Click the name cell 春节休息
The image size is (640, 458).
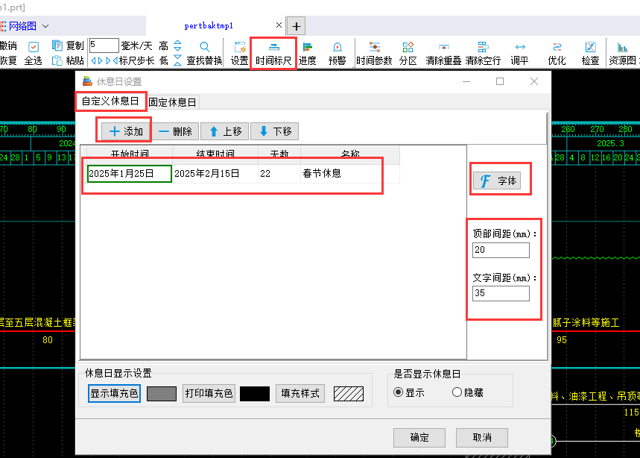pos(349,174)
